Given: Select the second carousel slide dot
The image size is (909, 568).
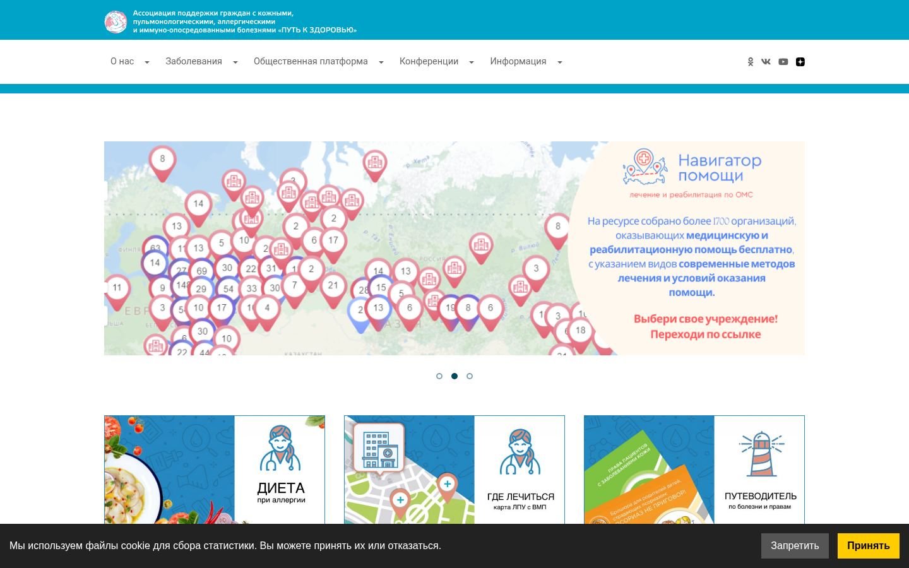Looking at the screenshot, I should click(x=454, y=376).
